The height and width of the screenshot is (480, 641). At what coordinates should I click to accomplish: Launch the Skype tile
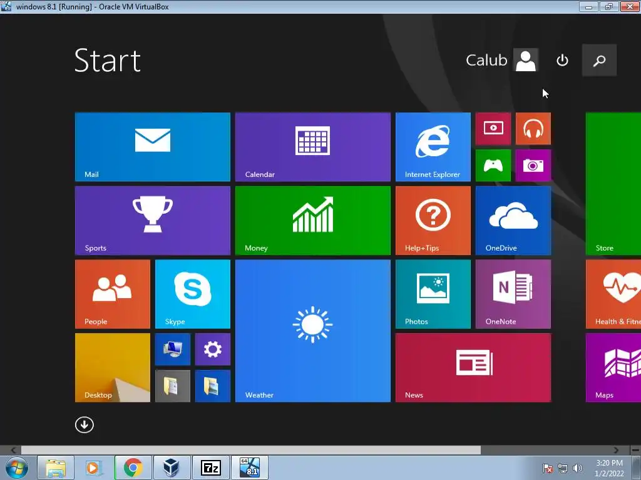point(193,294)
